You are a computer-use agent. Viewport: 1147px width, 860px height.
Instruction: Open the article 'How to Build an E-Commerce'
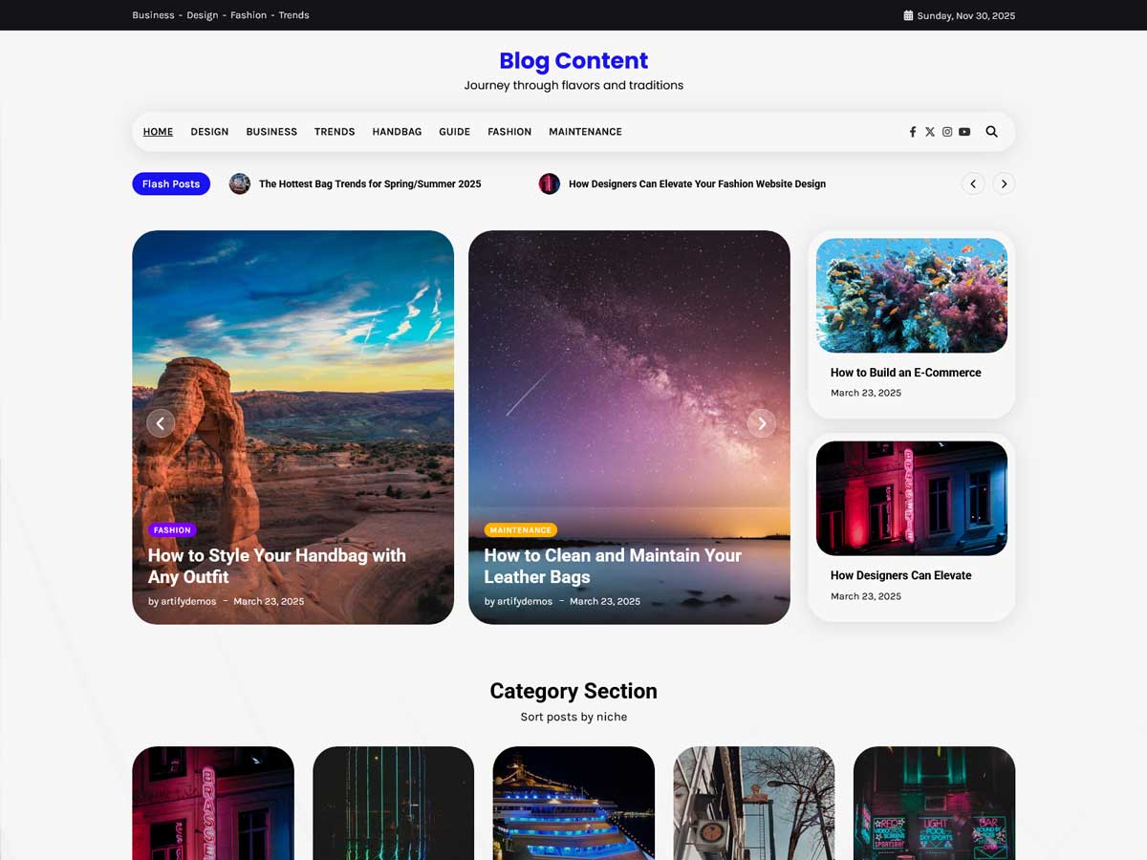(x=905, y=373)
